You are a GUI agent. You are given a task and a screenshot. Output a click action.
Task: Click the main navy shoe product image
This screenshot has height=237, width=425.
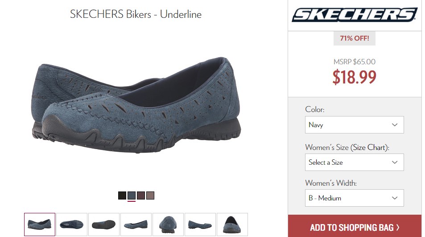[x=136, y=105]
